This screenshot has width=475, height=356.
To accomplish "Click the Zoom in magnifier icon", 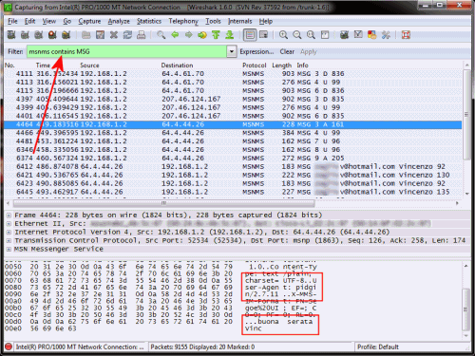I will pyautogui.click(x=283, y=35).
